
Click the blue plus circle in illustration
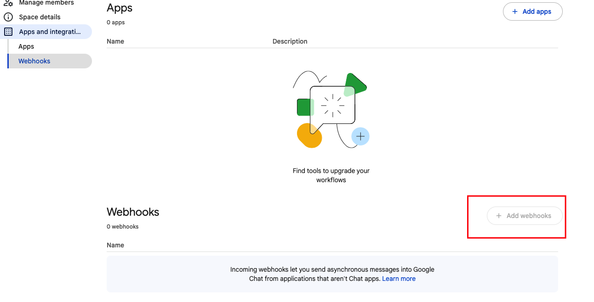point(360,136)
